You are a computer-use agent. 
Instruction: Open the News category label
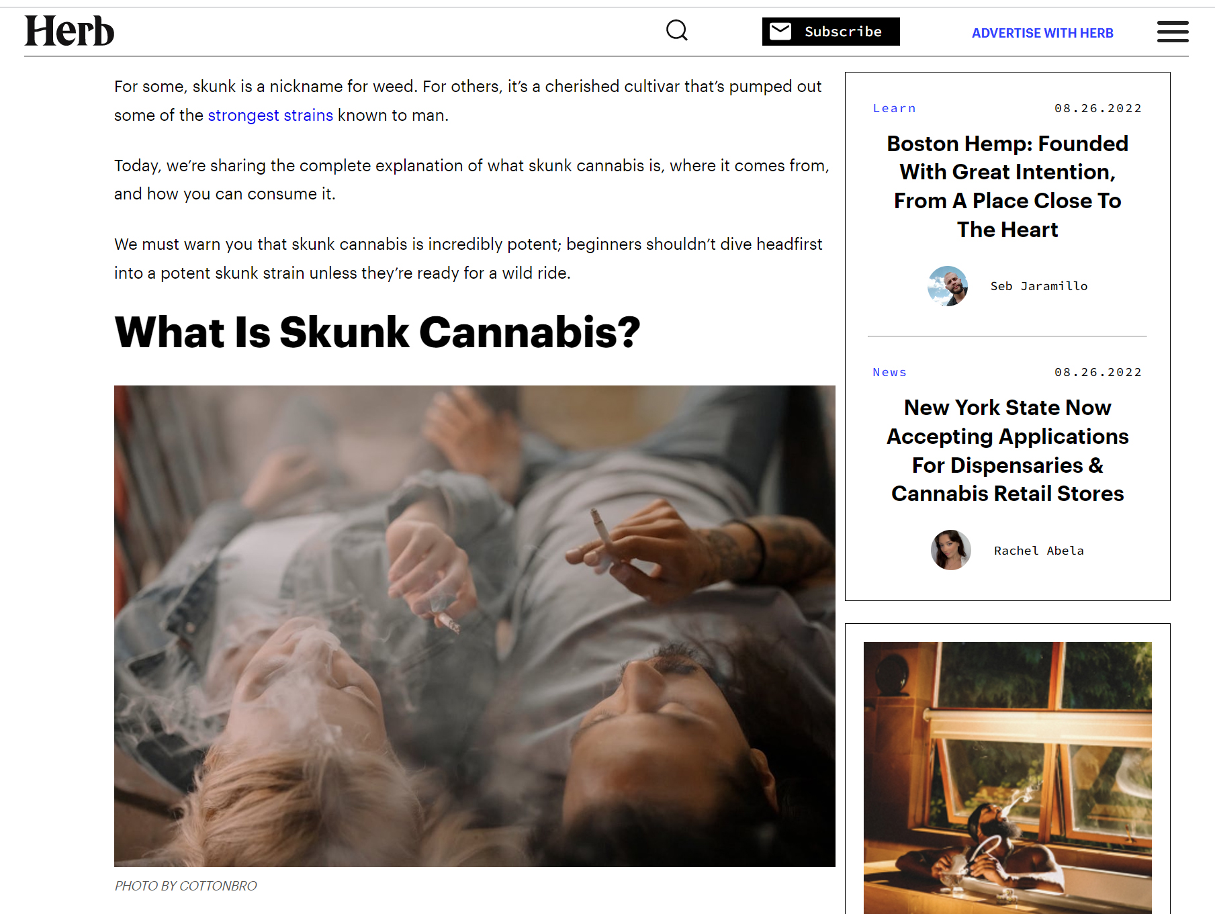tap(890, 372)
